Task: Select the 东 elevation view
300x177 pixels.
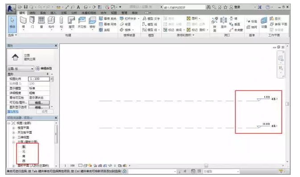Action: (24, 147)
